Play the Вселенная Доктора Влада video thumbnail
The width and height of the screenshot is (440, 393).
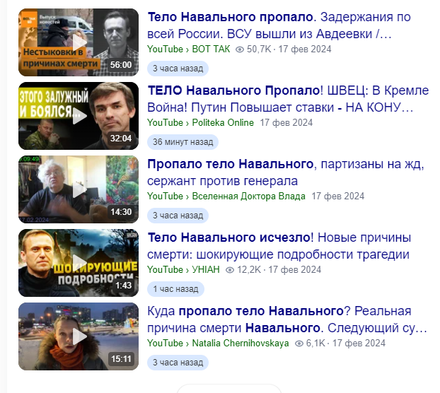click(79, 189)
